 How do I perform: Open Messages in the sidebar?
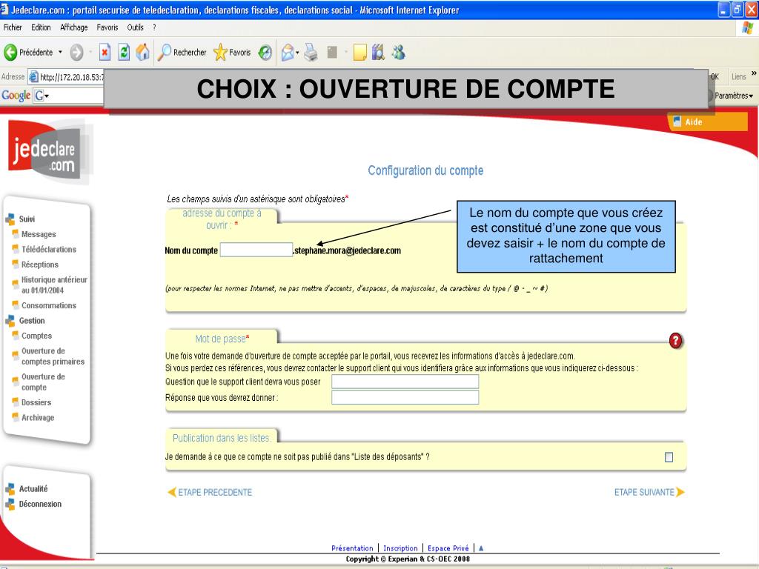[39, 234]
